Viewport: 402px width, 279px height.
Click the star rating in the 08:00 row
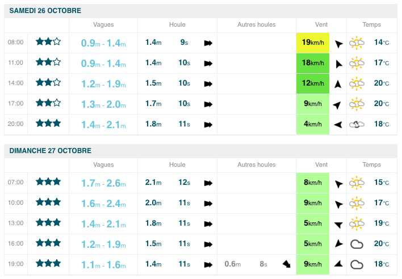click(x=48, y=42)
